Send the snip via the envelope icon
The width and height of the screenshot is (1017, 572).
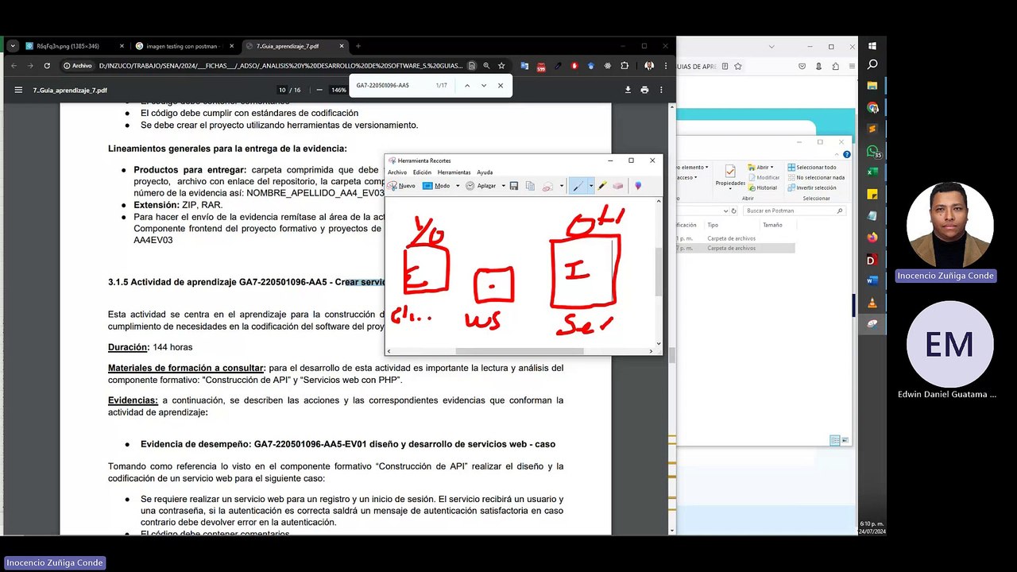click(x=547, y=186)
